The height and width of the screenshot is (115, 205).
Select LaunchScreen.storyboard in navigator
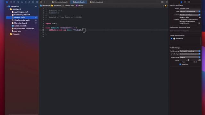[24, 28]
